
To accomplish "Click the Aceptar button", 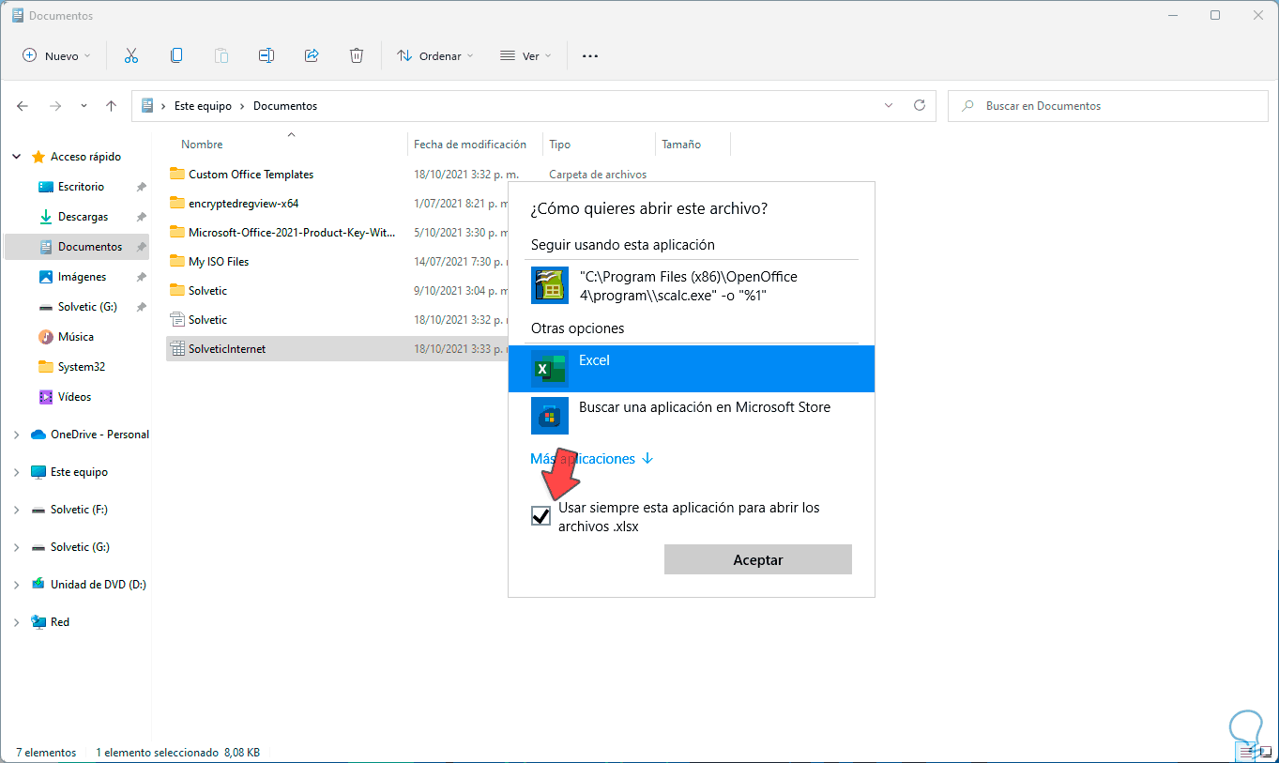I will click(758, 559).
